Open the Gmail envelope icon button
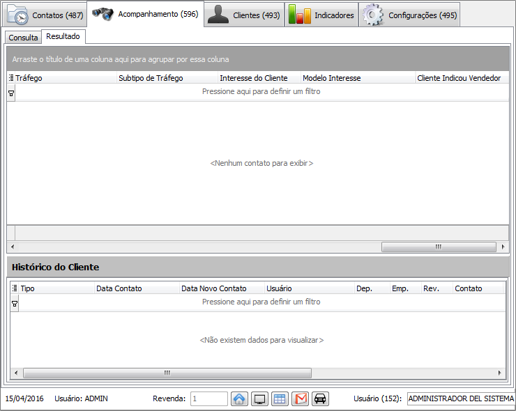Viewport: 516px width, 411px height. [x=300, y=398]
